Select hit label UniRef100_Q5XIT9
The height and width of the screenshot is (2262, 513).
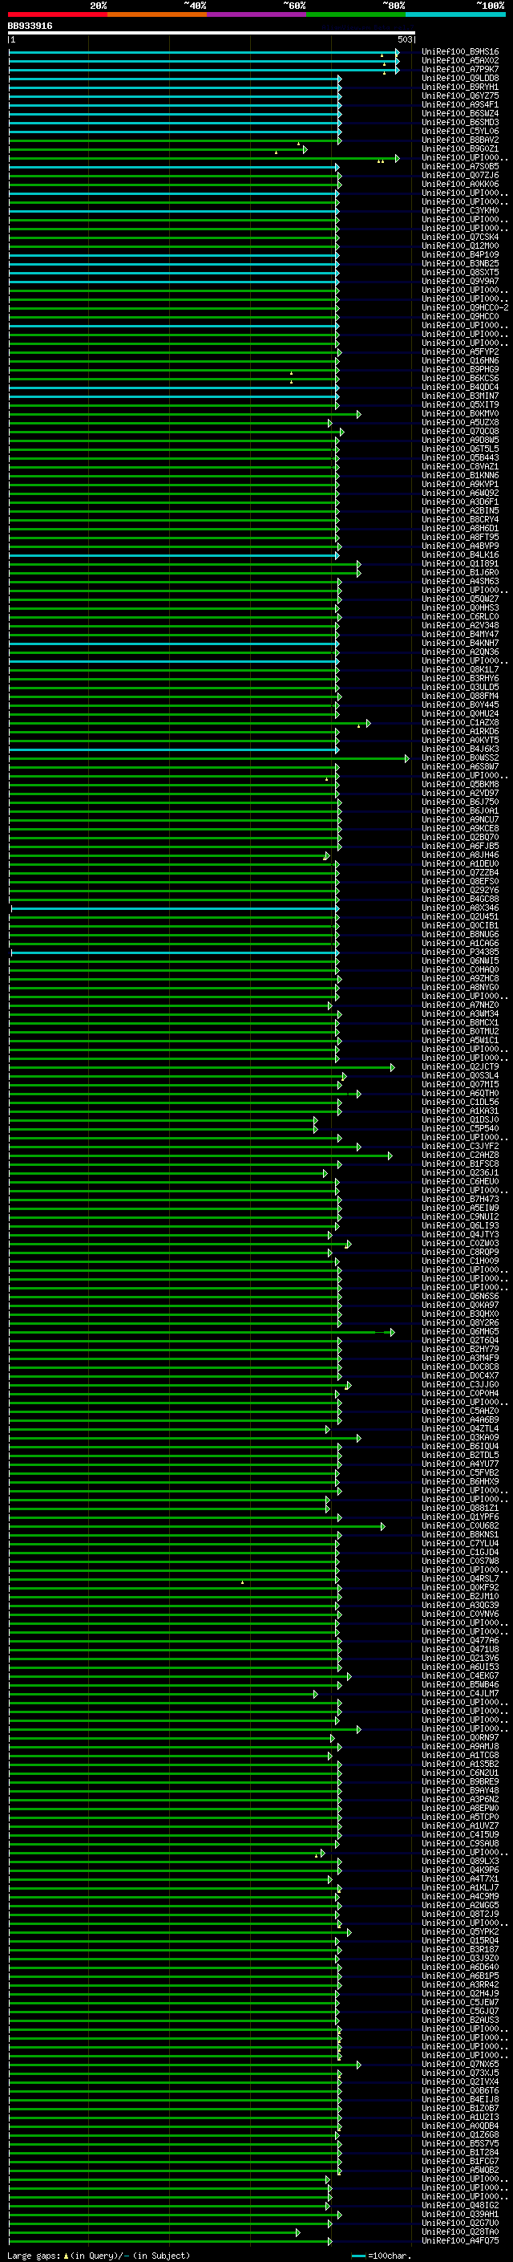[460, 404]
